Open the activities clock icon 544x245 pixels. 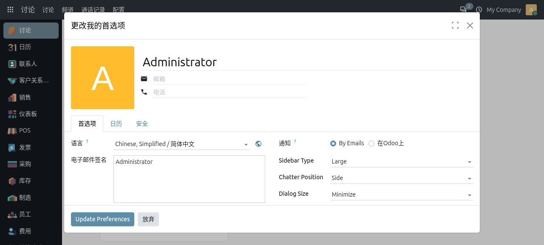click(x=479, y=9)
